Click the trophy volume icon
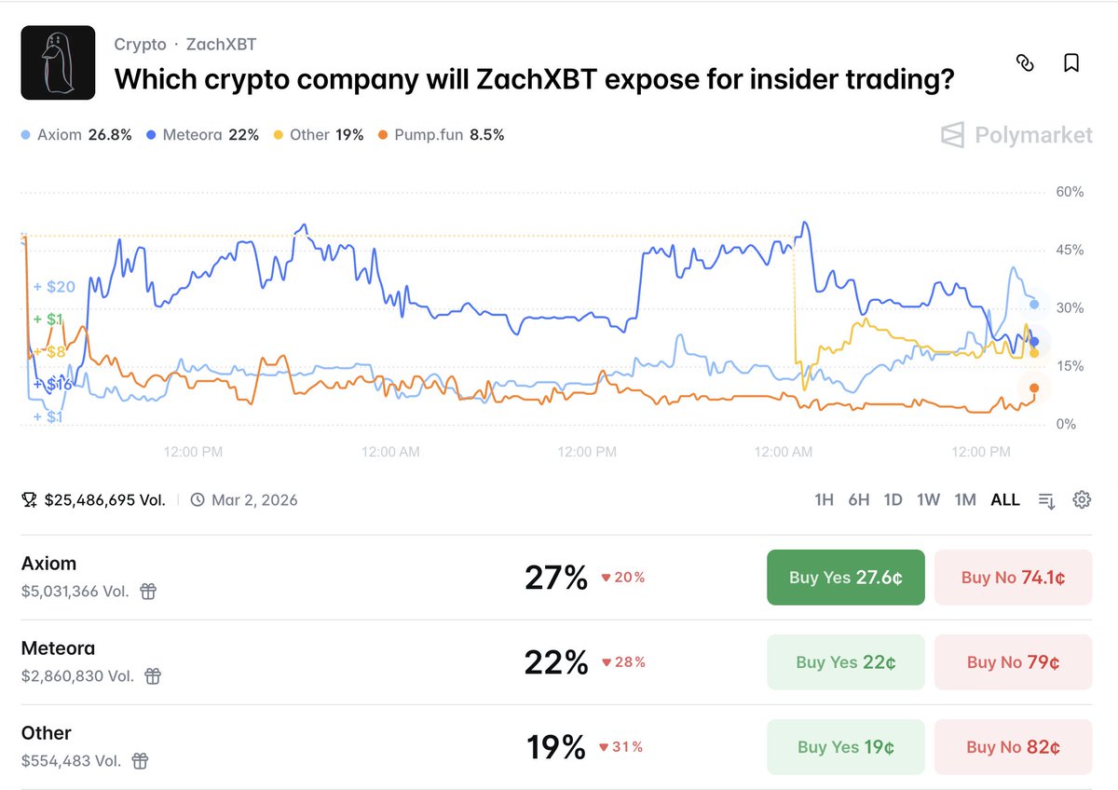The height and width of the screenshot is (790, 1118). 30,500
